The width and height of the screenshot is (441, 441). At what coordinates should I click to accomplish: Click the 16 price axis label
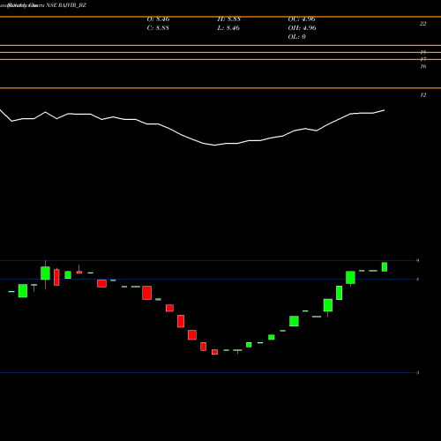point(422,66)
